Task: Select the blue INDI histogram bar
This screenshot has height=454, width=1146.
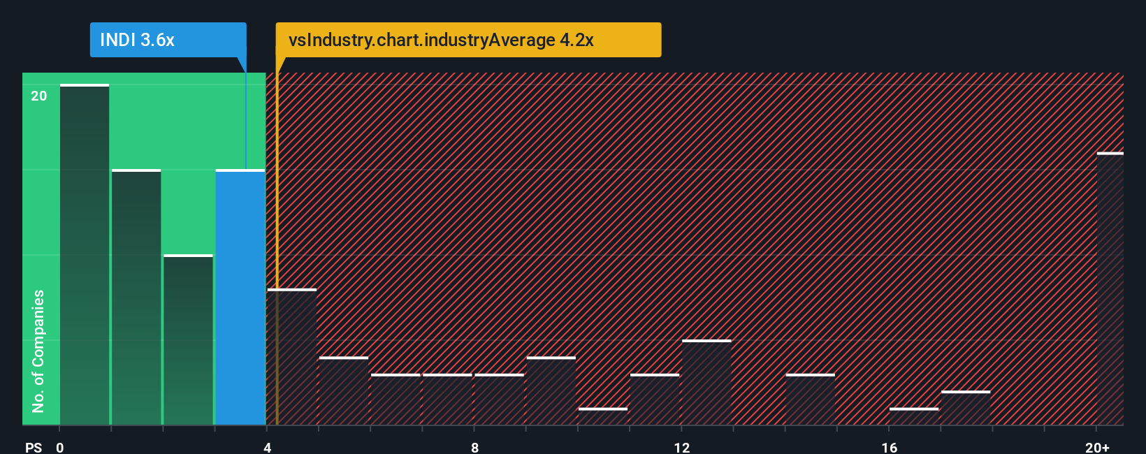Action: click(240, 297)
